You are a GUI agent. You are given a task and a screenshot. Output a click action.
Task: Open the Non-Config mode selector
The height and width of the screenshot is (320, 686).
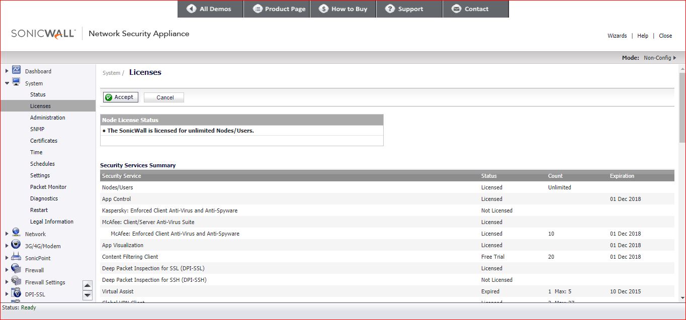point(659,57)
